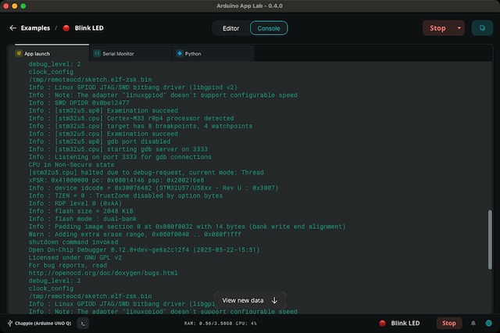Viewport: 500px width, 333px height.
Task: Click the red Blink LED app icon in header
Action: 66,28
